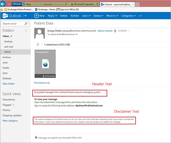Image resolution: width=171 pixels, height=143 pixels.
Task: Open the Archive folder
Action: point(7,57)
